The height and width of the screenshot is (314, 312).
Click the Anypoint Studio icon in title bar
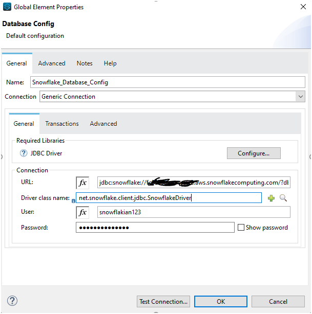click(7, 7)
